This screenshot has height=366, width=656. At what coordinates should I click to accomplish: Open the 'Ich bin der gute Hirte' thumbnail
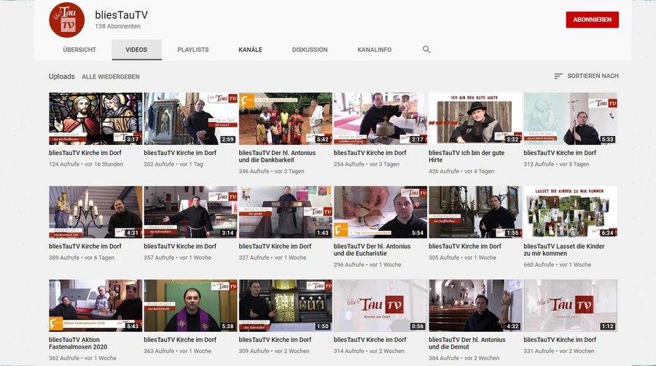pyautogui.click(x=475, y=119)
